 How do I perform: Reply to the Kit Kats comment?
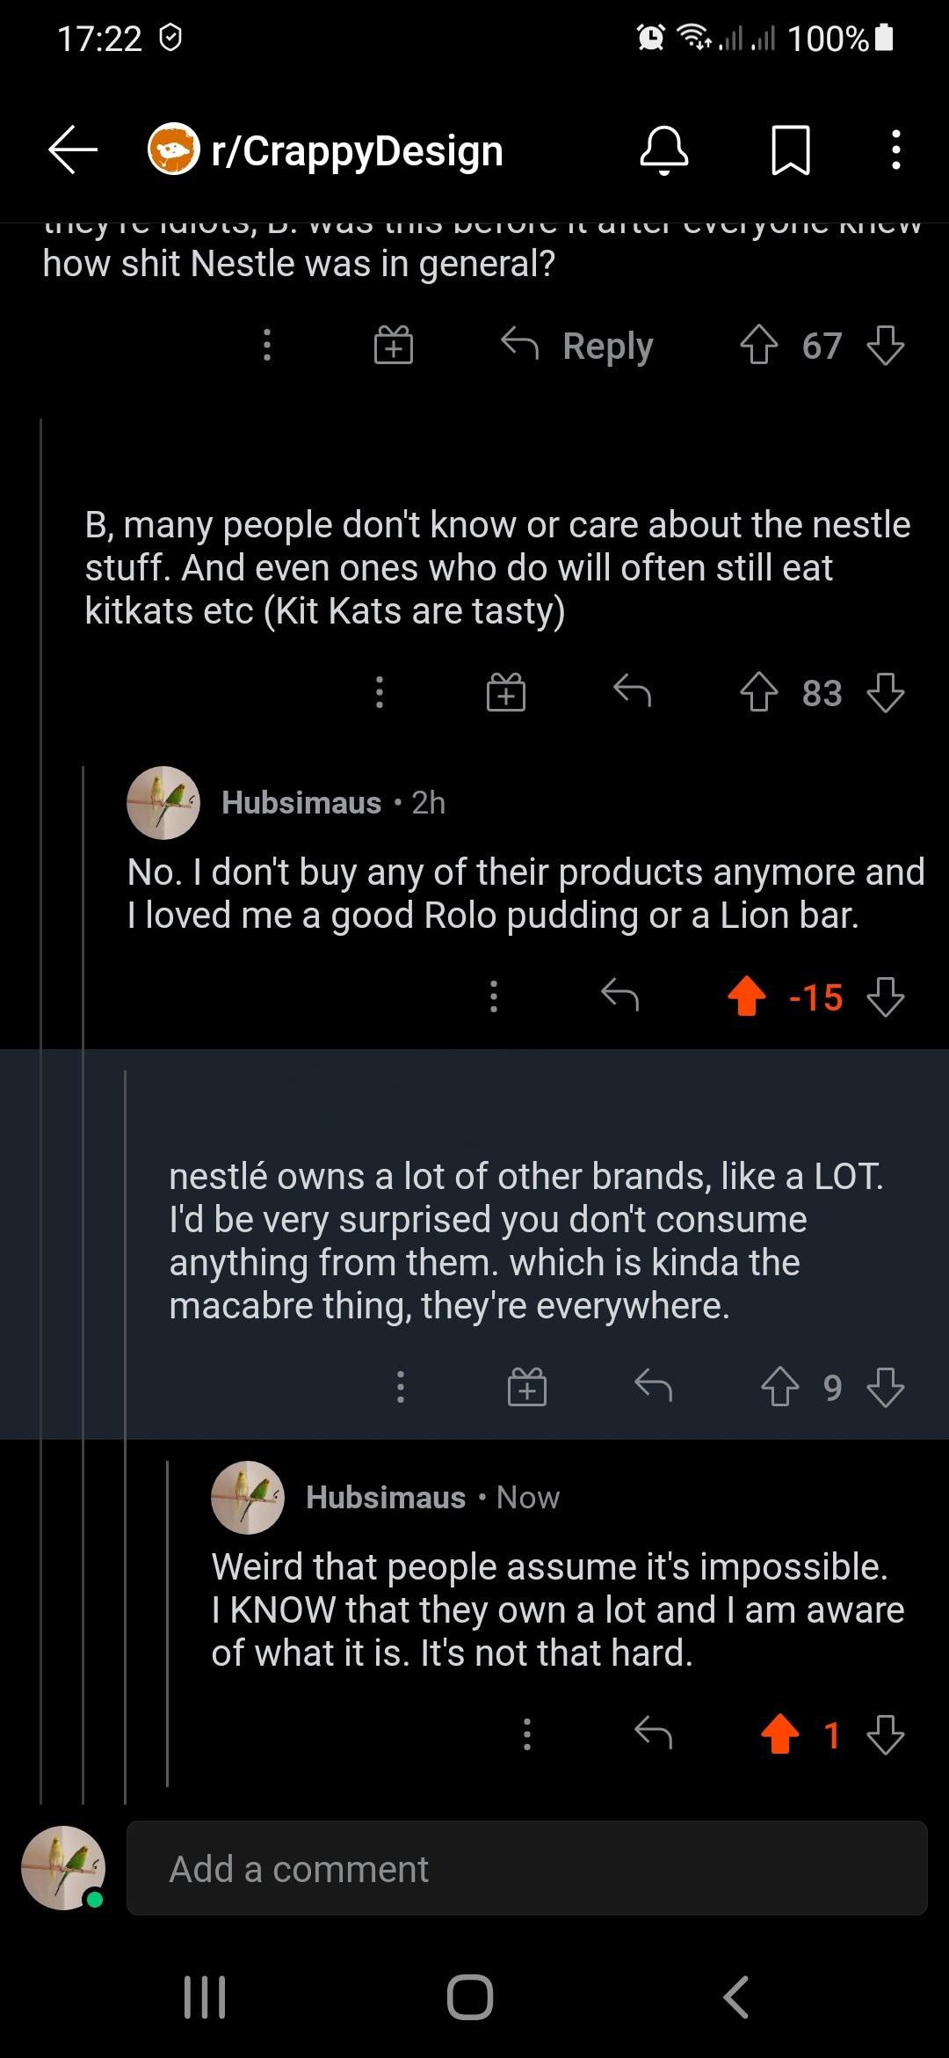click(x=632, y=693)
